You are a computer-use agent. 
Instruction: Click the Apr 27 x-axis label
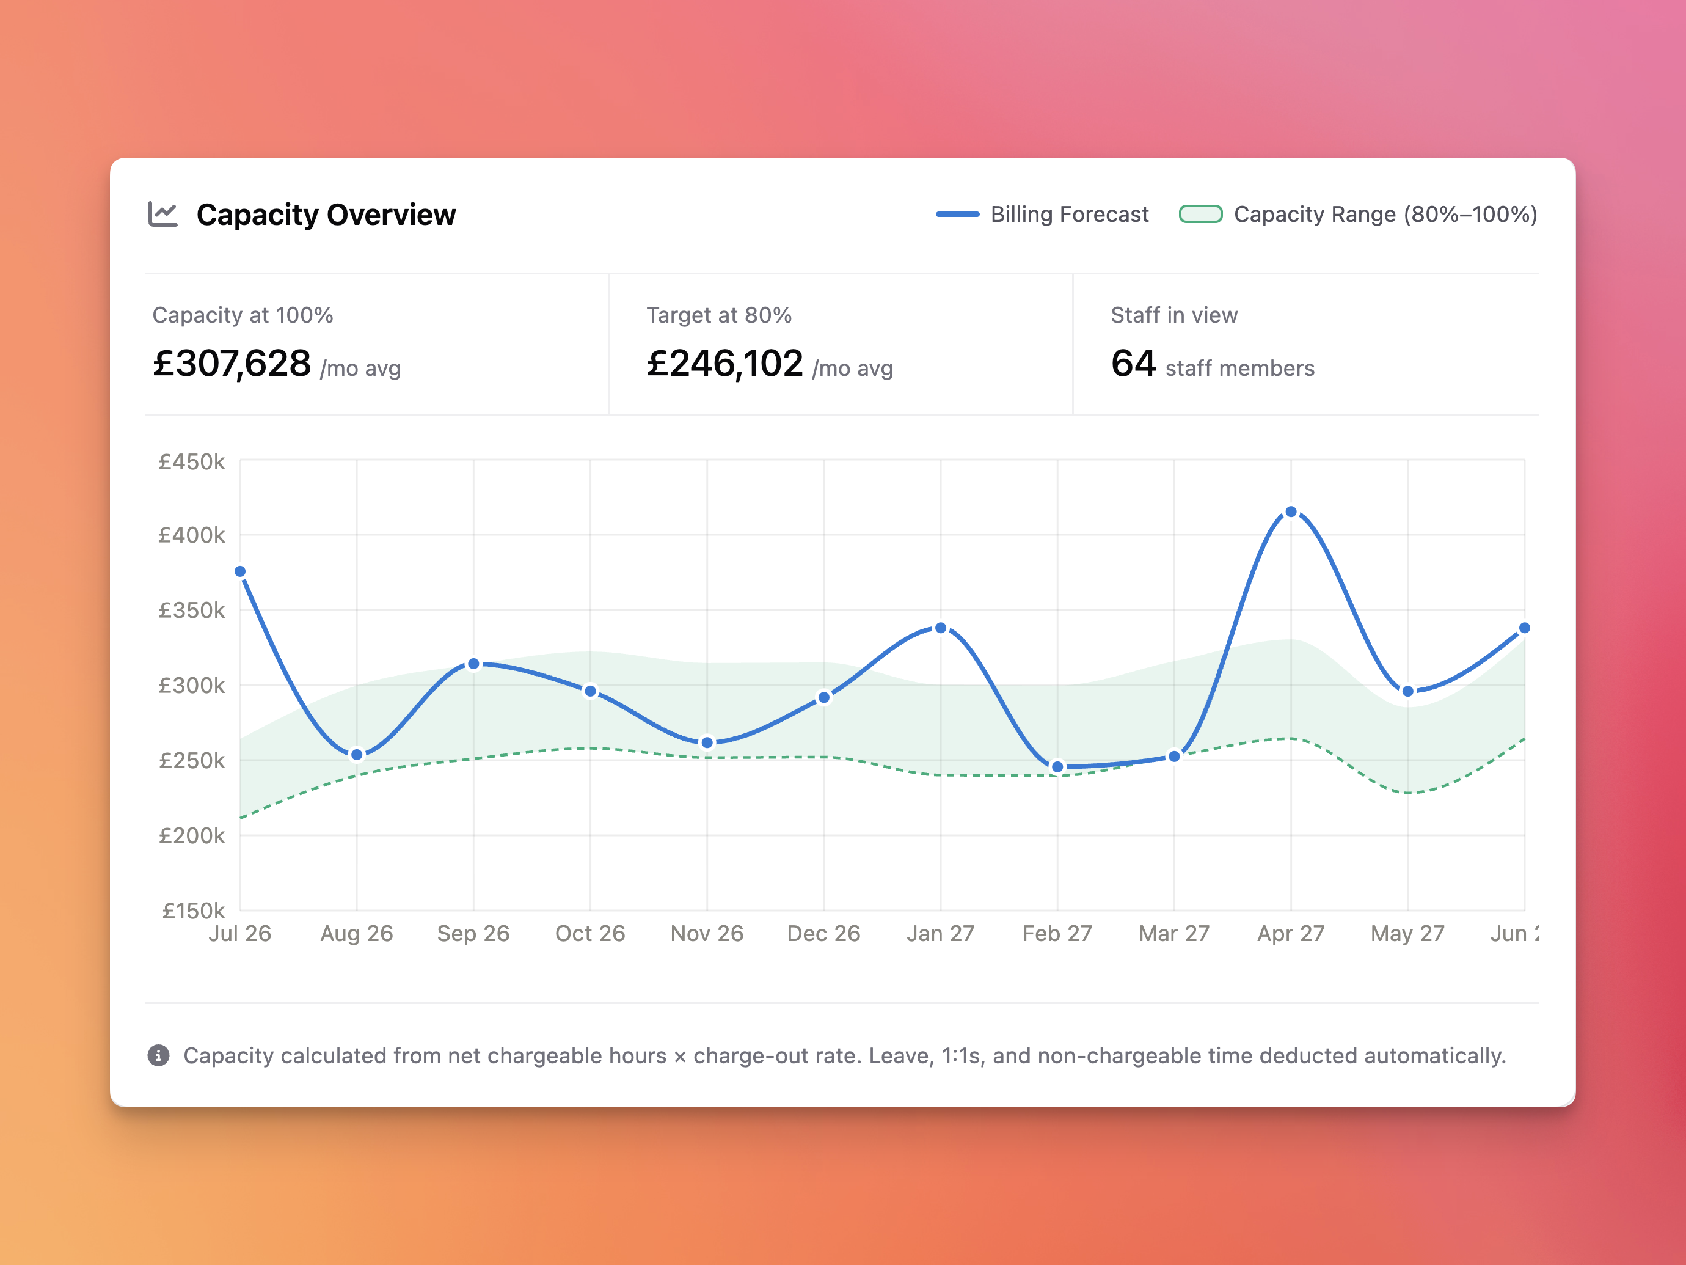point(1291,933)
